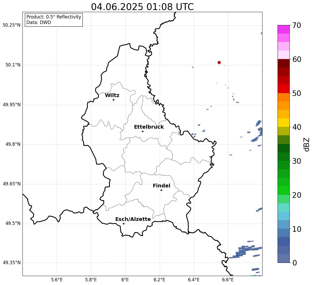
Task: Click the 30 tick on the colorbar
Action: 297,161
